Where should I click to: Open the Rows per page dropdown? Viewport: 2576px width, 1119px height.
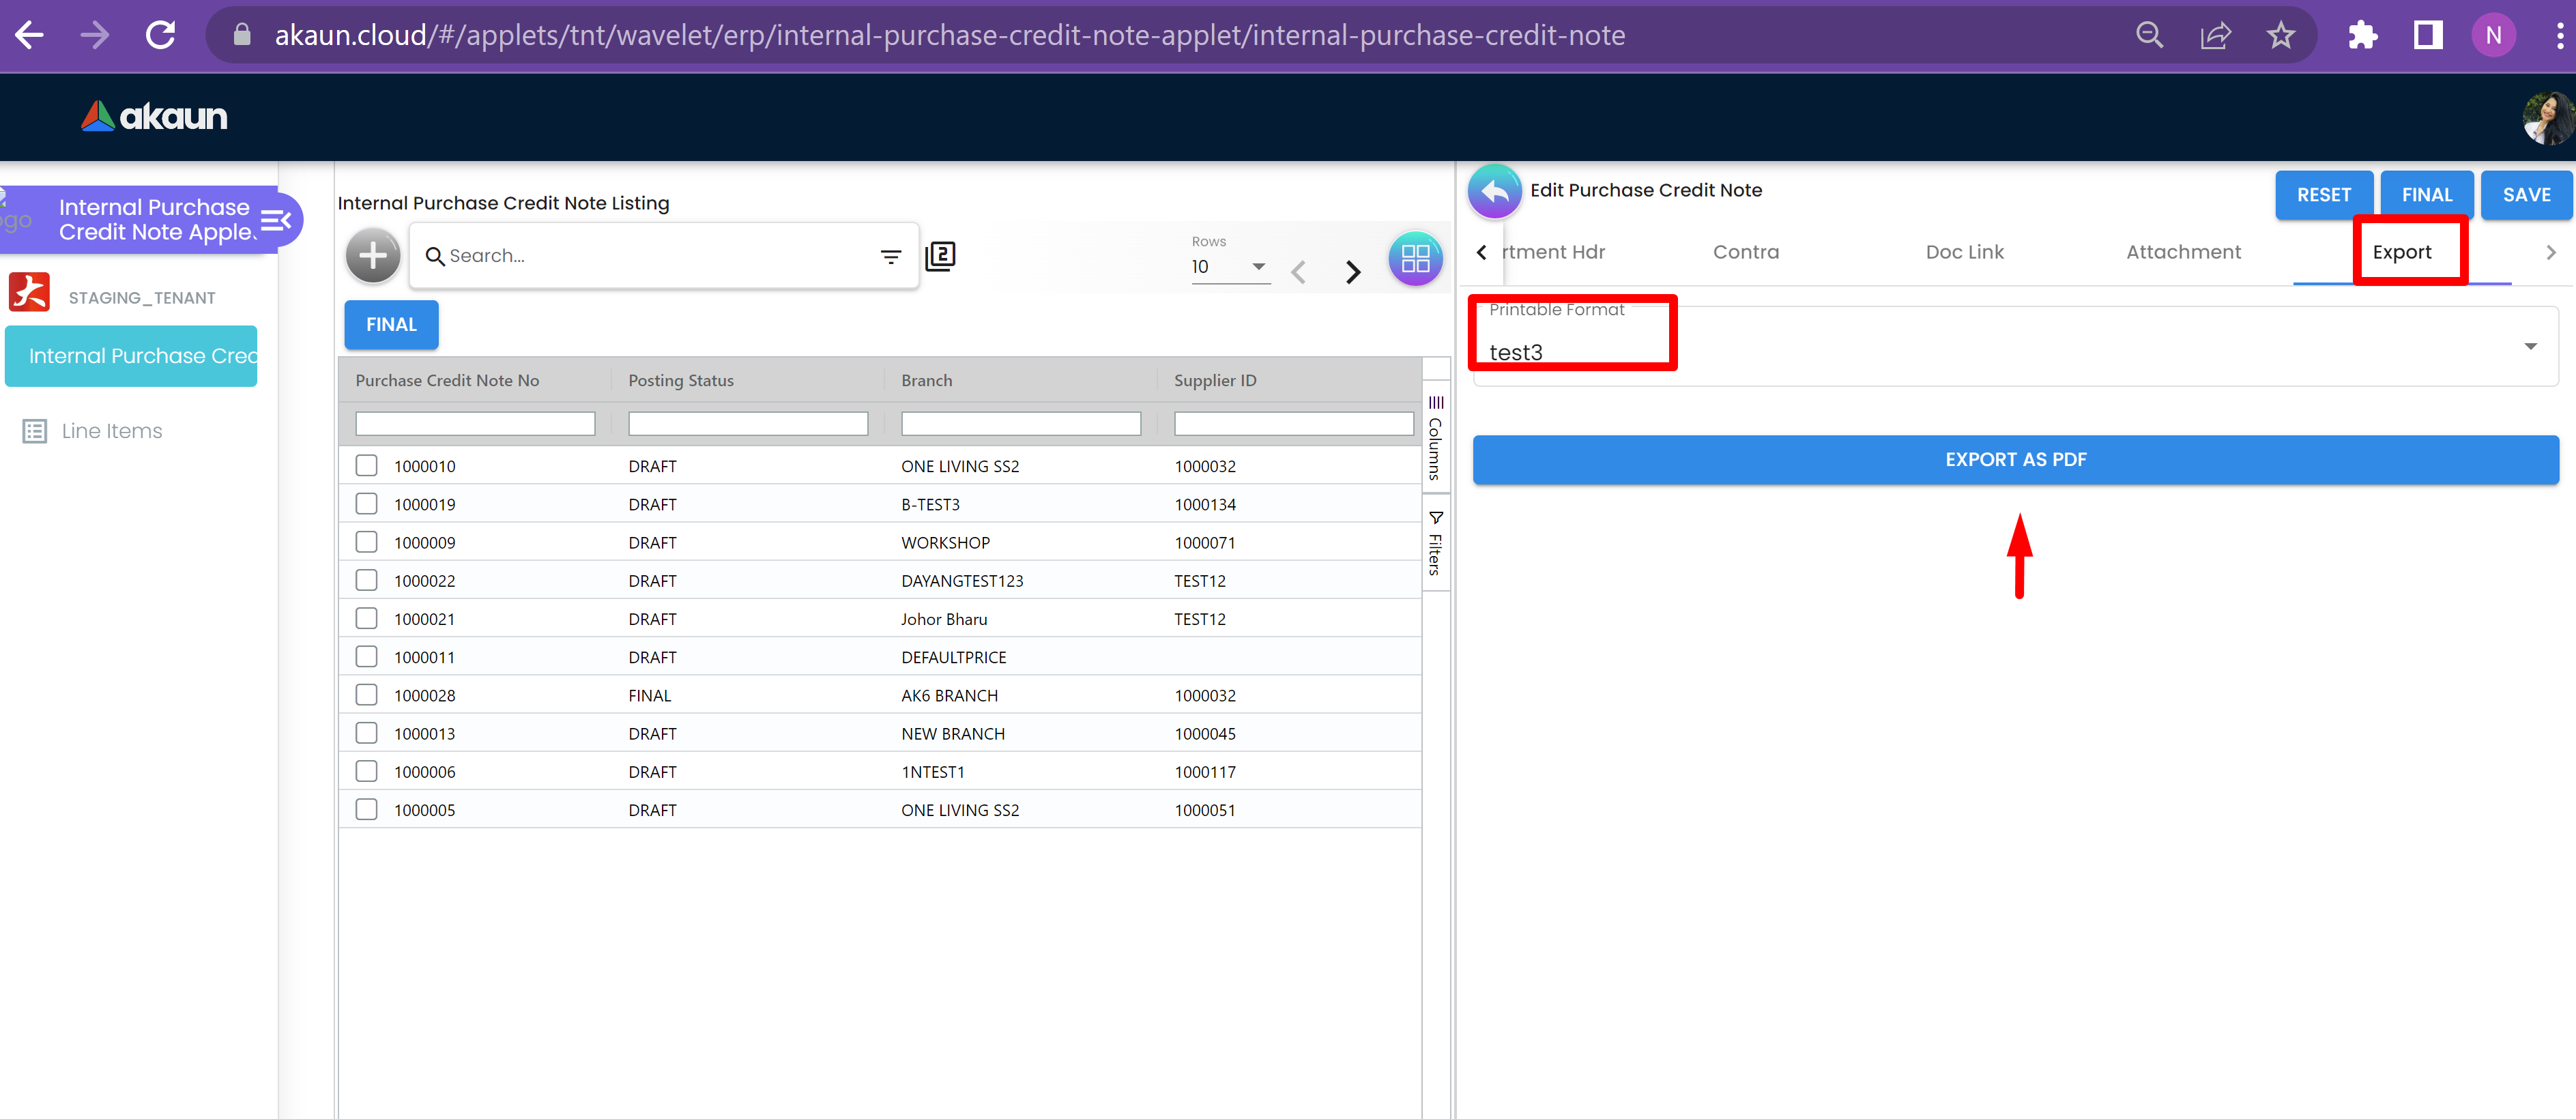(1230, 267)
